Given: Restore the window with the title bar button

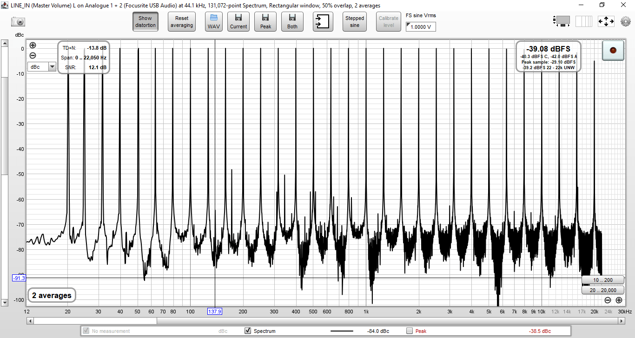Looking at the screenshot, I should (x=602, y=5).
